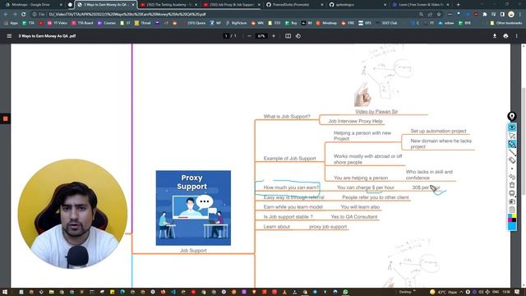526x296 pixels.
Task: Switch to Loom Free Screen & Video tab
Action: coord(421,5)
